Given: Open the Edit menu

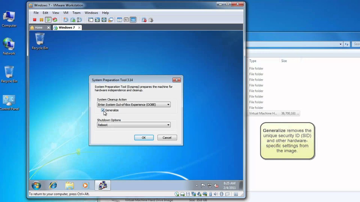Looking at the screenshot, I should (x=45, y=13).
